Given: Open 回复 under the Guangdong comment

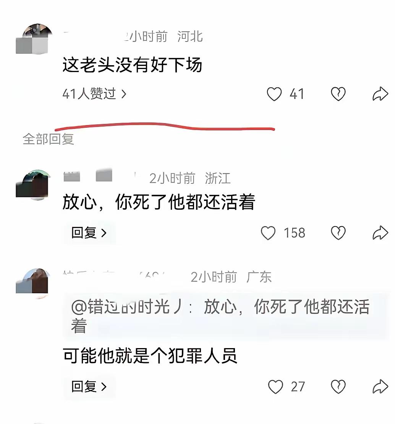Looking at the screenshot, I should tap(89, 387).
